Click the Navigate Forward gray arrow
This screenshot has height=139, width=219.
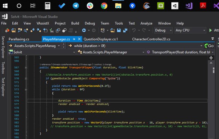pos(94,30)
